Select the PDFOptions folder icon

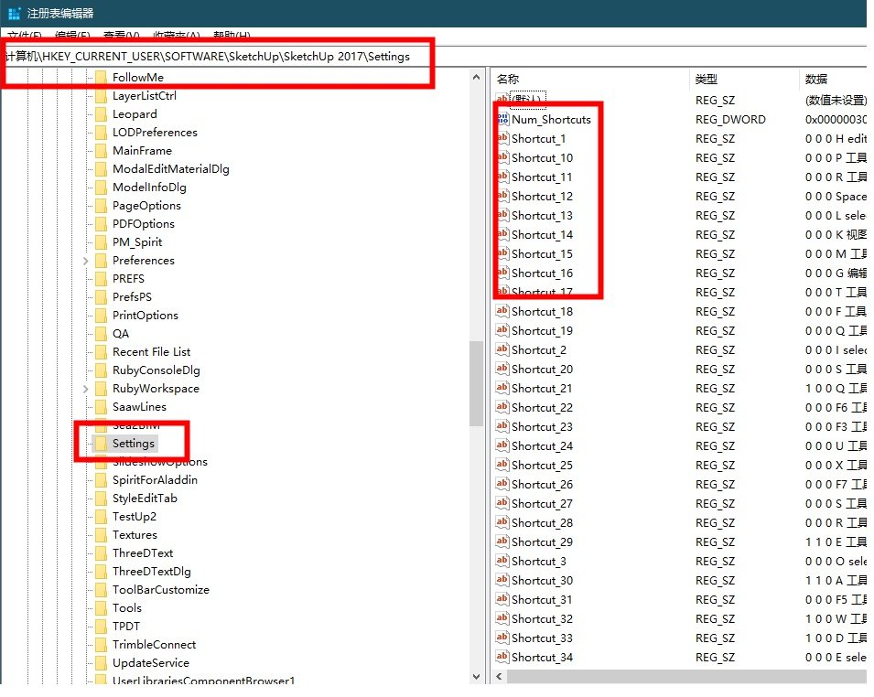click(101, 224)
